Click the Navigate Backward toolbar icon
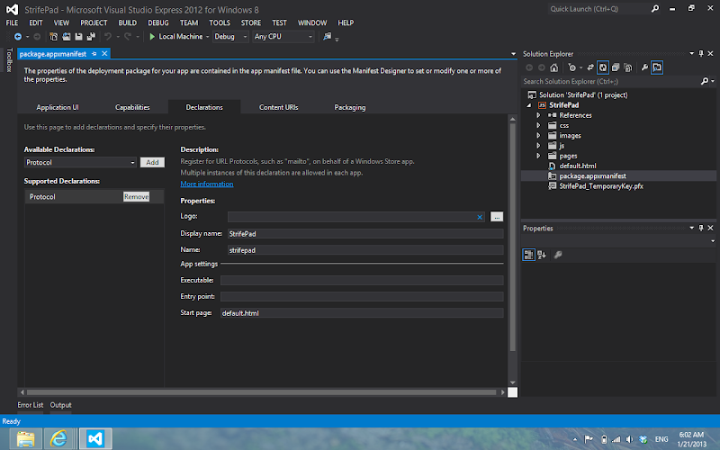720x450 pixels. [x=18, y=37]
